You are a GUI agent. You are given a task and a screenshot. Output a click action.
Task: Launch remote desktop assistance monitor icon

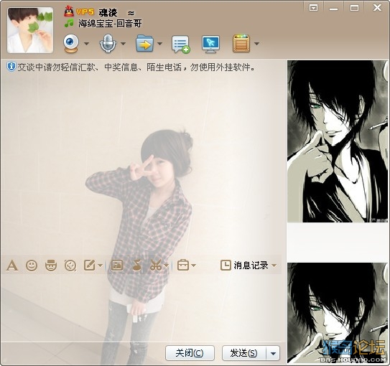click(x=210, y=44)
